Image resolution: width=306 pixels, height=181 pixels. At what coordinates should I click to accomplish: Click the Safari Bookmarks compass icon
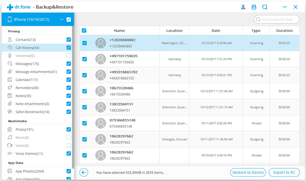point(10,112)
